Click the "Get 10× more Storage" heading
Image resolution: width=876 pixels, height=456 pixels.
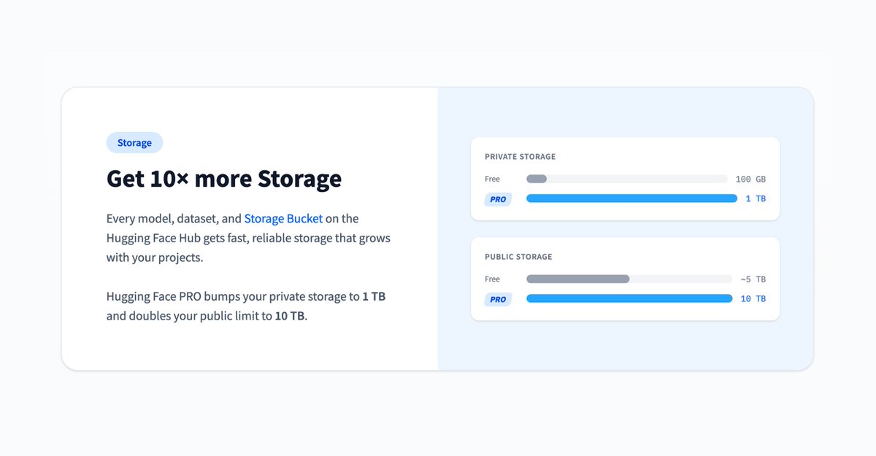tap(224, 179)
